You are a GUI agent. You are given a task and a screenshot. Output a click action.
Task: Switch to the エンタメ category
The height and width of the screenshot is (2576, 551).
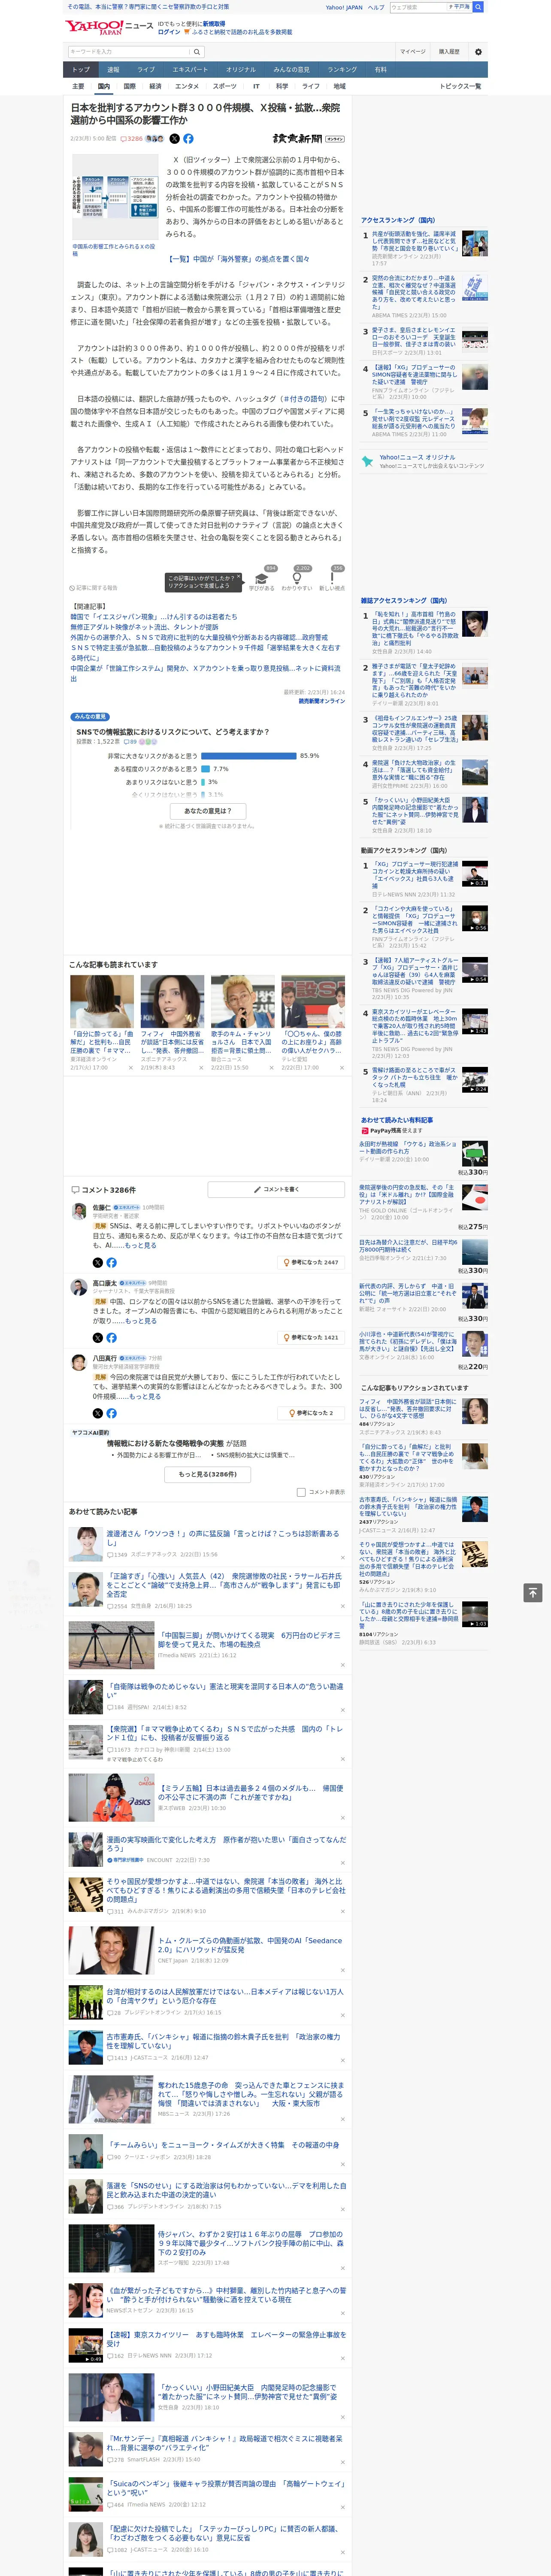187,86
